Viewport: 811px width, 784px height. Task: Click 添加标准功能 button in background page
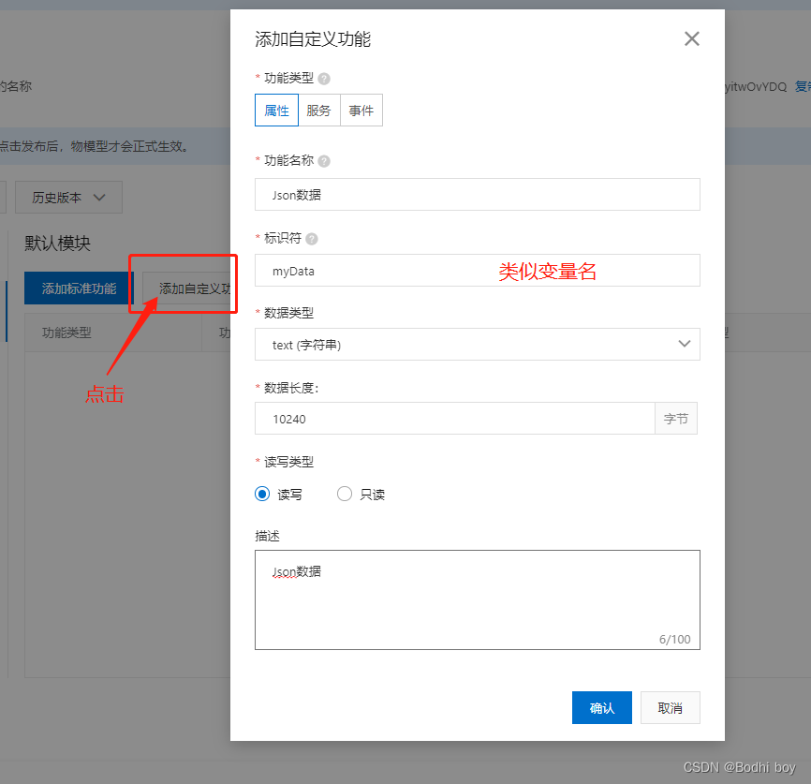[x=80, y=288]
